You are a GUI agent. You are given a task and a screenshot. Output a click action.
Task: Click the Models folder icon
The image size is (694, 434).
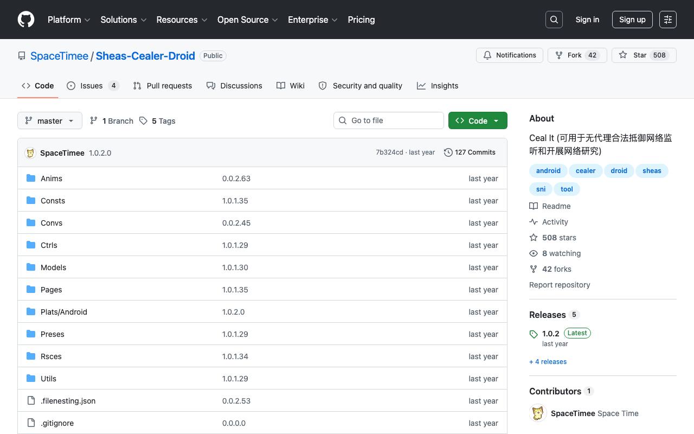[x=31, y=267]
